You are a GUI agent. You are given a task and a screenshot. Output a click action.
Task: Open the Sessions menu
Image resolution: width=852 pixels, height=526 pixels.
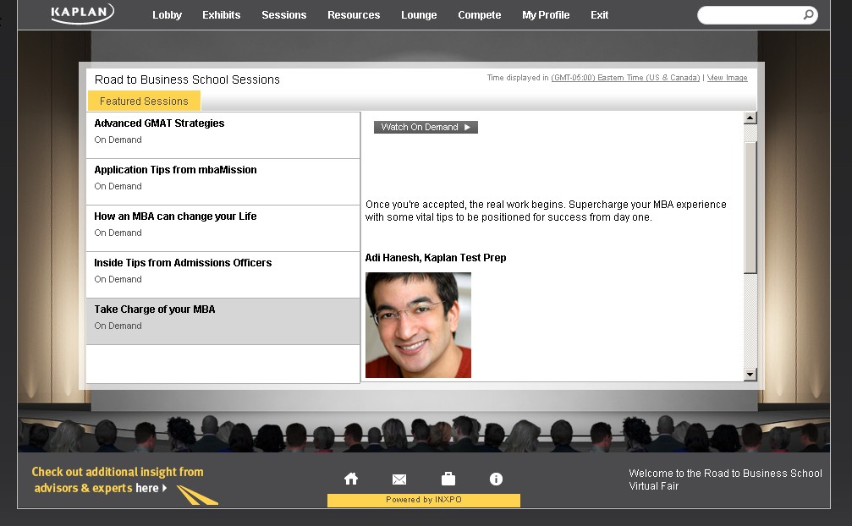(283, 15)
